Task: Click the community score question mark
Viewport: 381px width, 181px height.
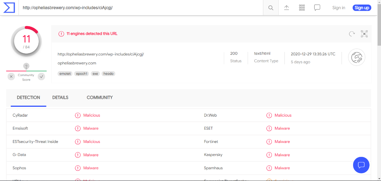Action: tap(26, 66)
